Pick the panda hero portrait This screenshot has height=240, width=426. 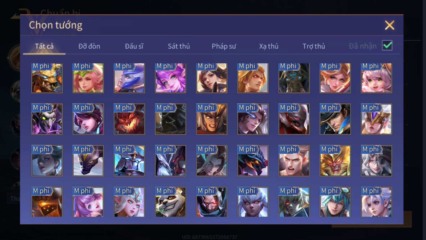coord(170,201)
